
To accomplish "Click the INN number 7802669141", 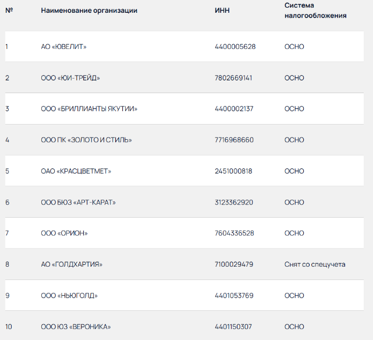I will 233,78.
